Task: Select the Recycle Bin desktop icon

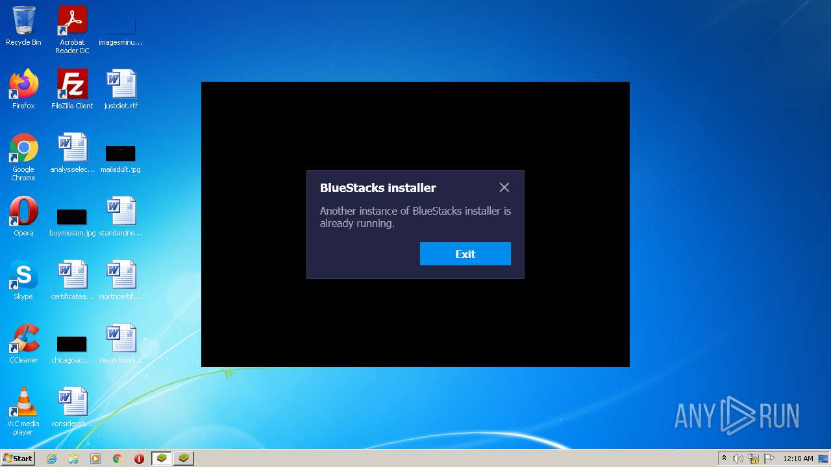Action: click(x=23, y=27)
